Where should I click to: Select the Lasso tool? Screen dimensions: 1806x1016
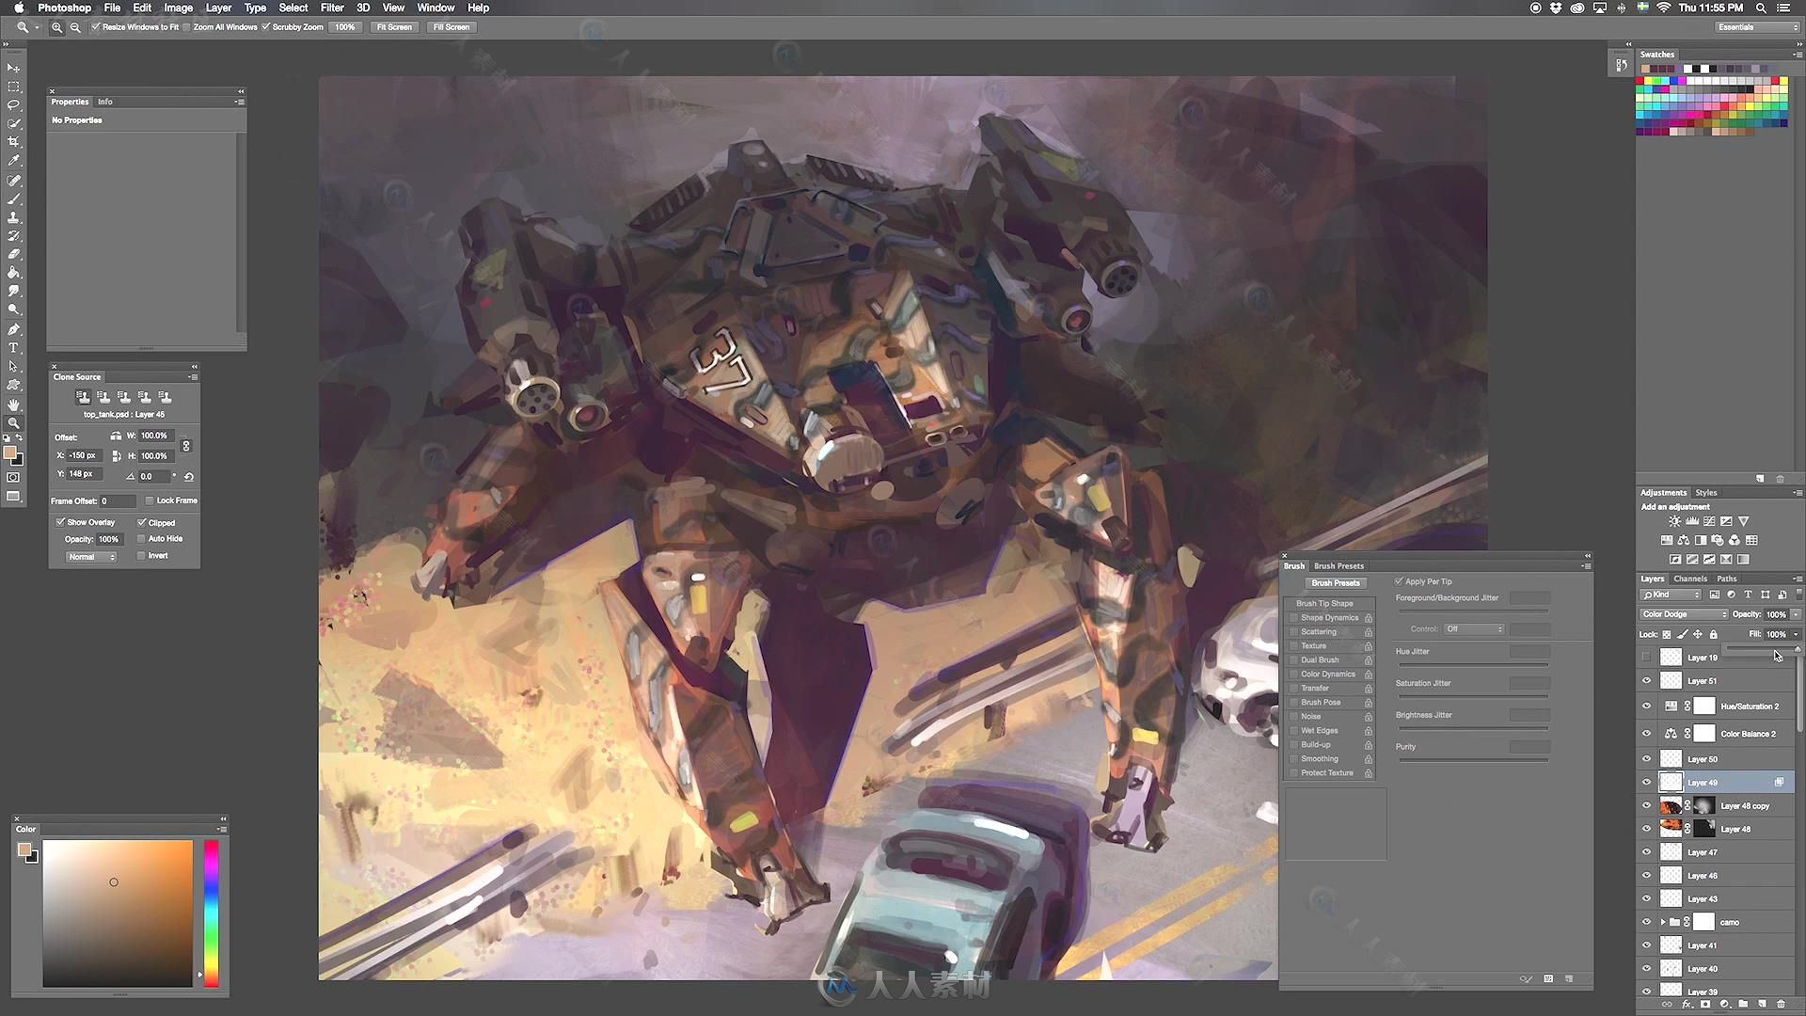click(x=13, y=105)
